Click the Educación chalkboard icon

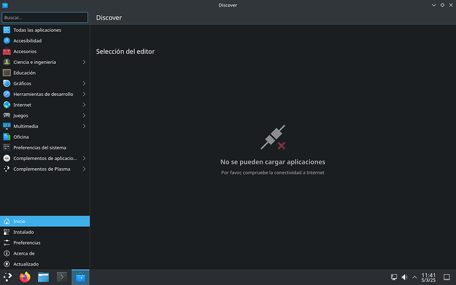point(7,73)
